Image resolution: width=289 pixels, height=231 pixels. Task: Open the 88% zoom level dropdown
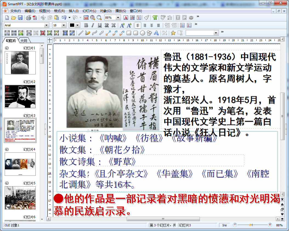[x=118, y=18]
